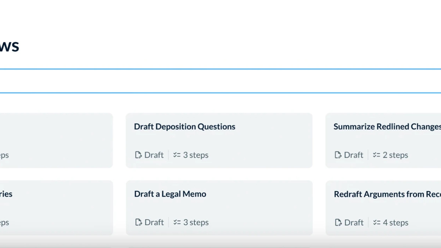Open the Draft Deposition Questions workflow
Viewport: 441px width, 248px height.
pyautogui.click(x=219, y=140)
